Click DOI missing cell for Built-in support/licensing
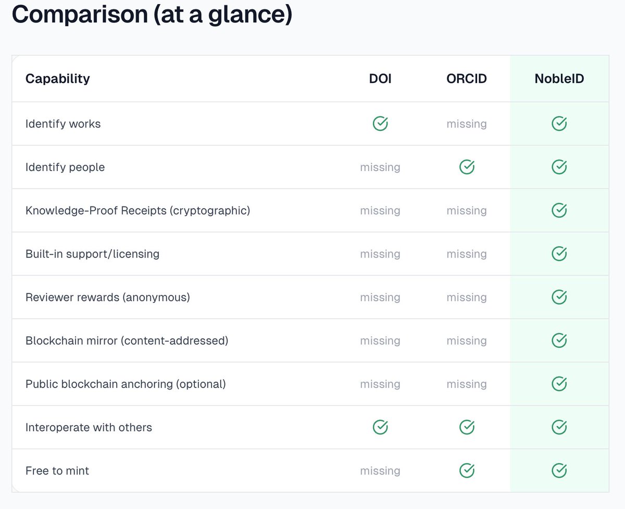Viewport: 625px width, 509px height. tap(380, 254)
